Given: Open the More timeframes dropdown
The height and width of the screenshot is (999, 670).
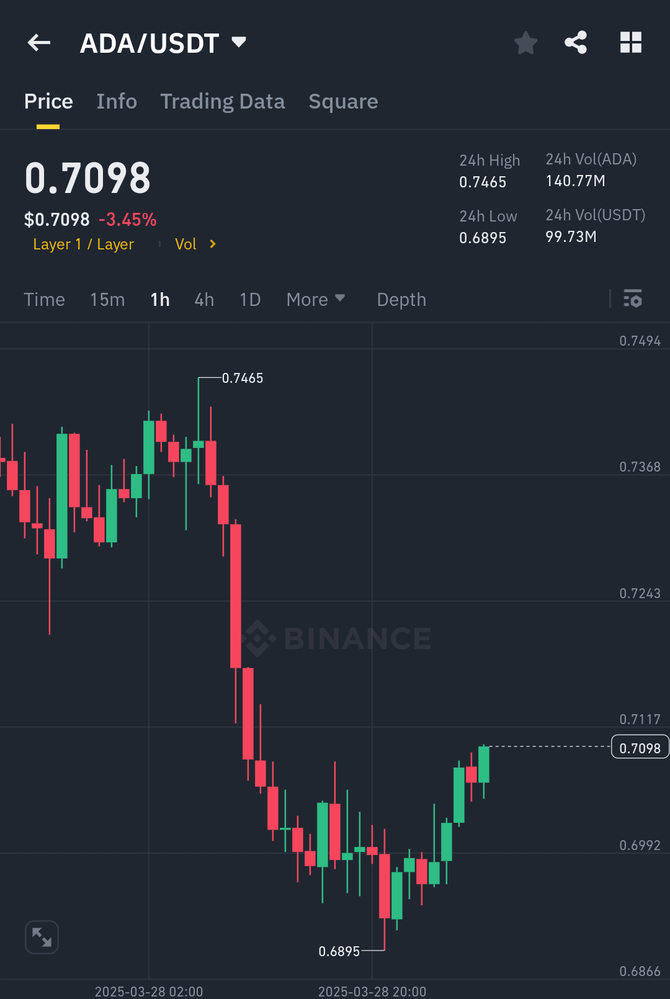Looking at the screenshot, I should pyautogui.click(x=315, y=299).
